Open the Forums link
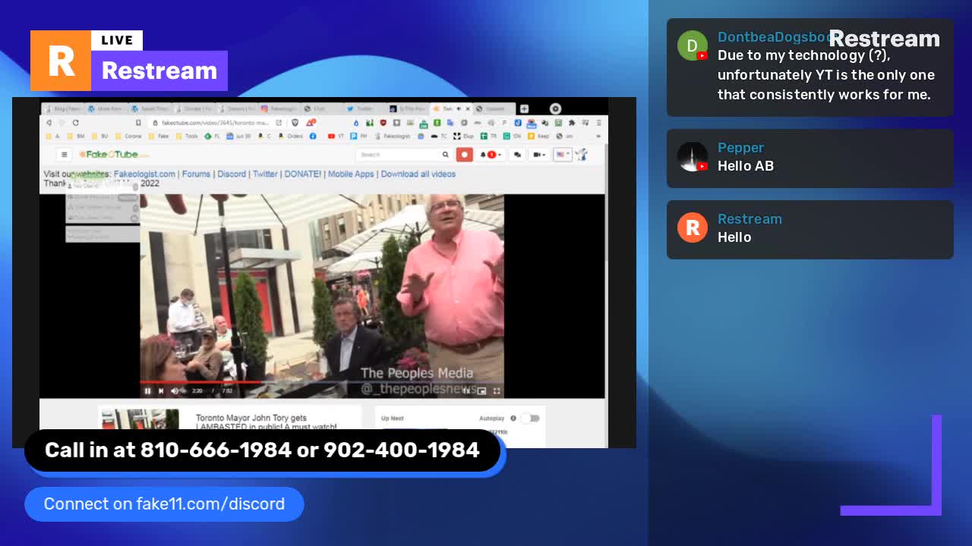Viewport: 972px width, 546px height. click(196, 174)
